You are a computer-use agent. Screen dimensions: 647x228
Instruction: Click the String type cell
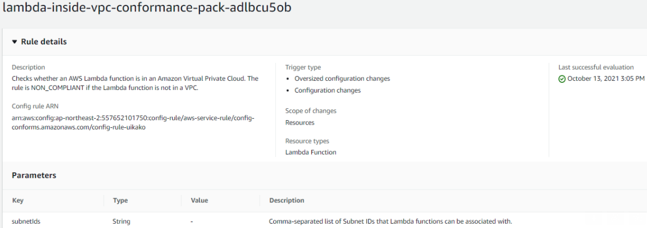[121, 222]
